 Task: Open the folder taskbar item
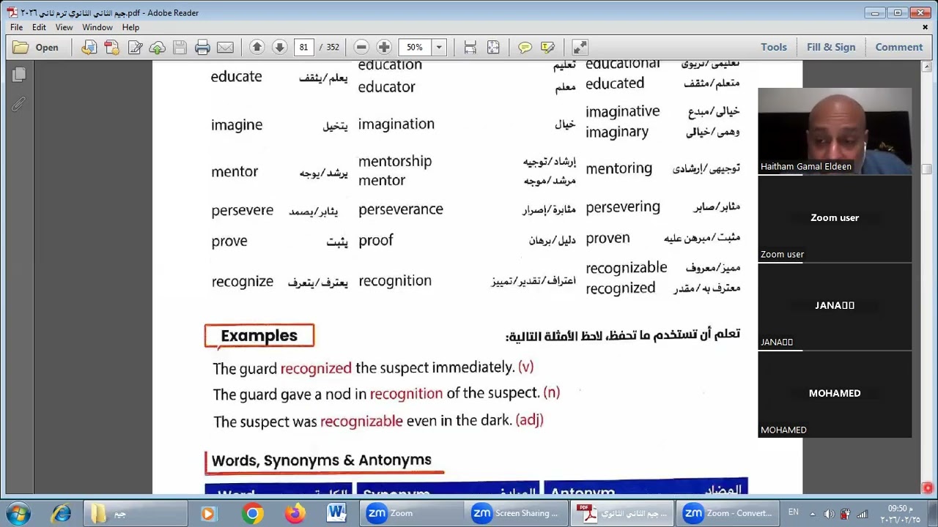[134, 513]
